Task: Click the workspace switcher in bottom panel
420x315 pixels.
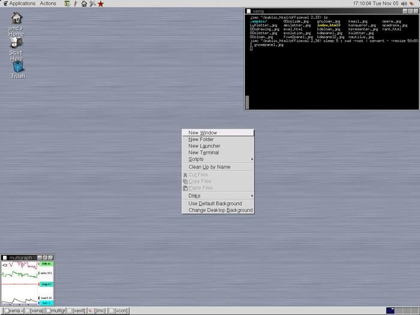Action: coord(393,311)
